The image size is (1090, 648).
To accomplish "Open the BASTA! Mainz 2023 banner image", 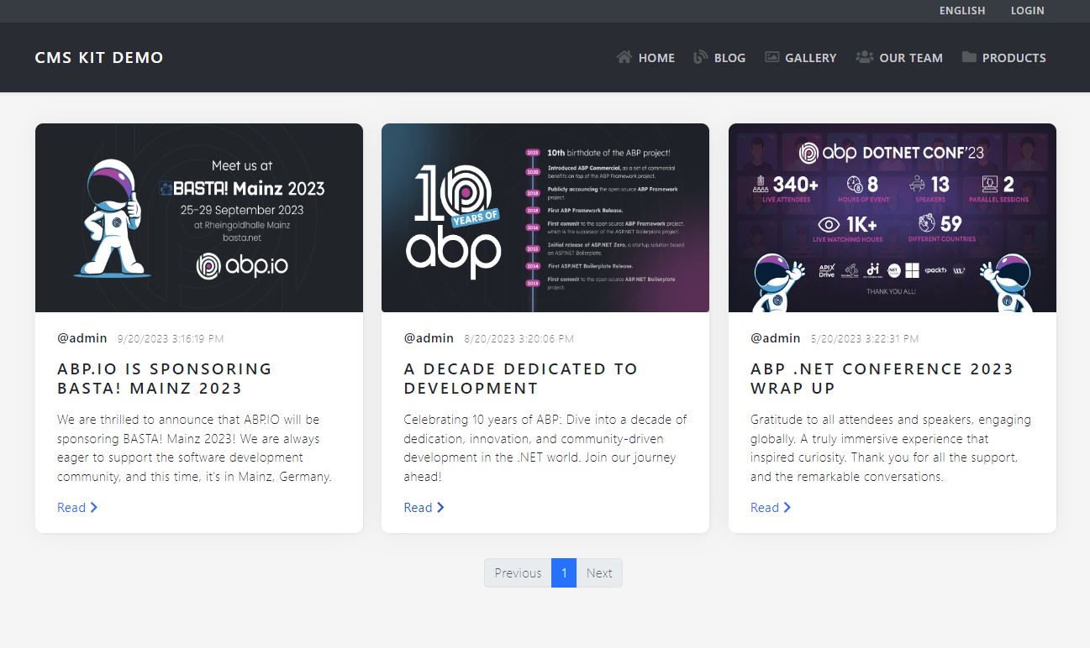I will click(199, 218).
